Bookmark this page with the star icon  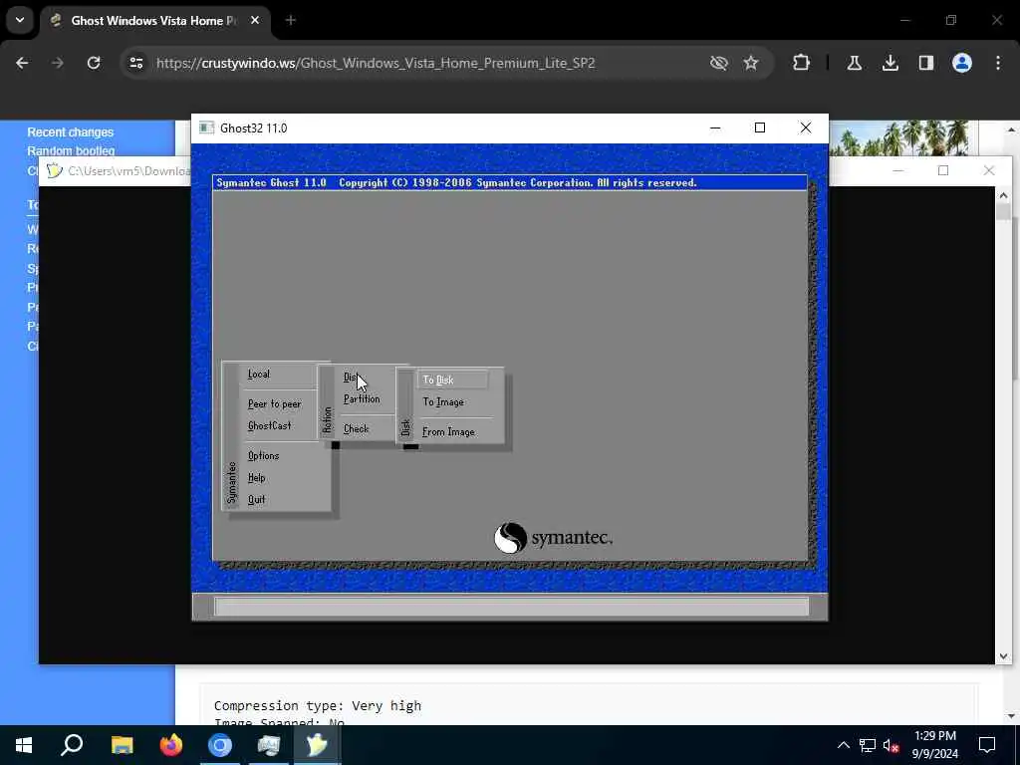pyautogui.click(x=751, y=63)
